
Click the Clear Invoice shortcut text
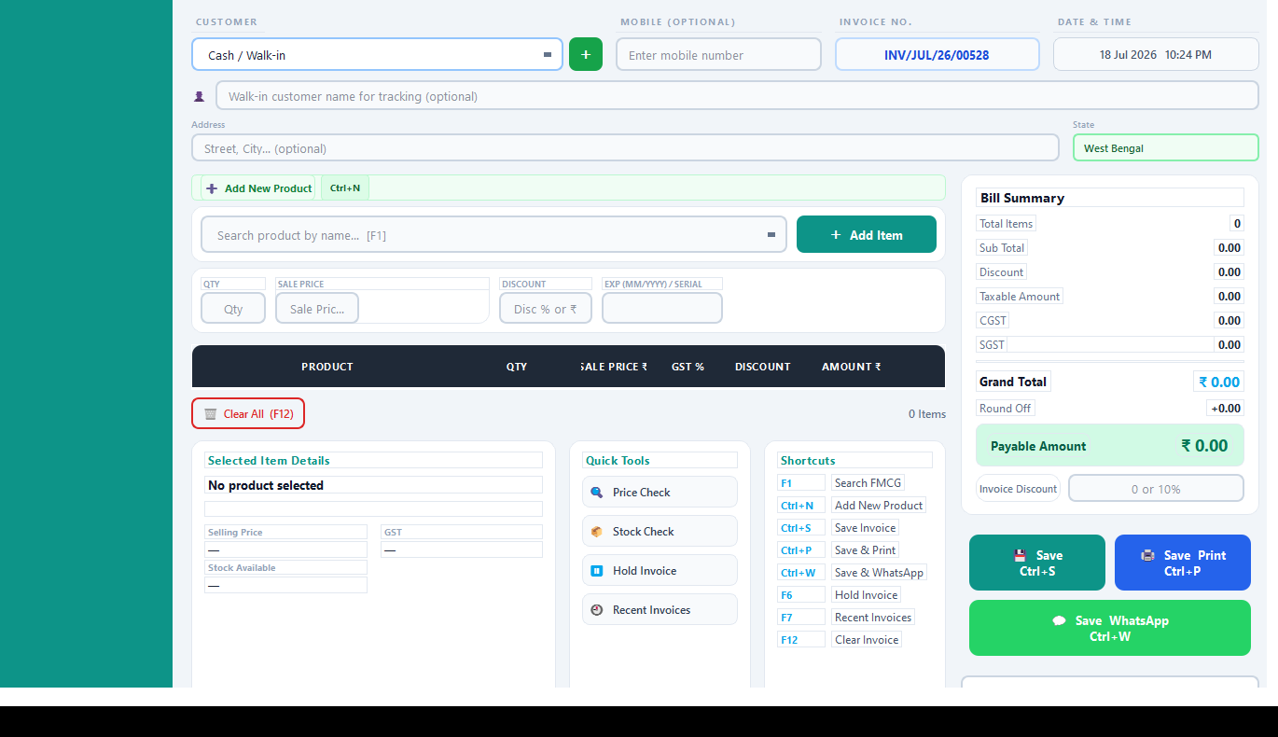(x=867, y=640)
